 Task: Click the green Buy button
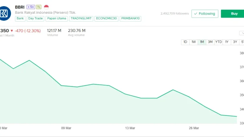pos(233,14)
